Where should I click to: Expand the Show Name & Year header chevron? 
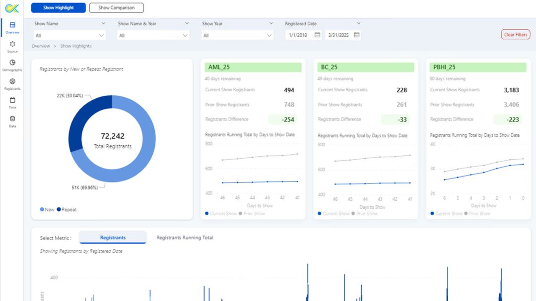[x=187, y=23]
